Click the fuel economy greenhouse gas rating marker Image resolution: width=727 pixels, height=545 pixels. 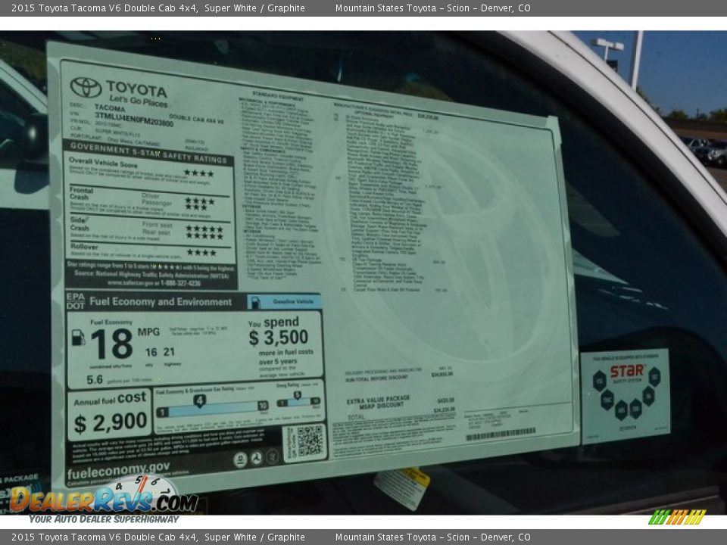(199, 400)
